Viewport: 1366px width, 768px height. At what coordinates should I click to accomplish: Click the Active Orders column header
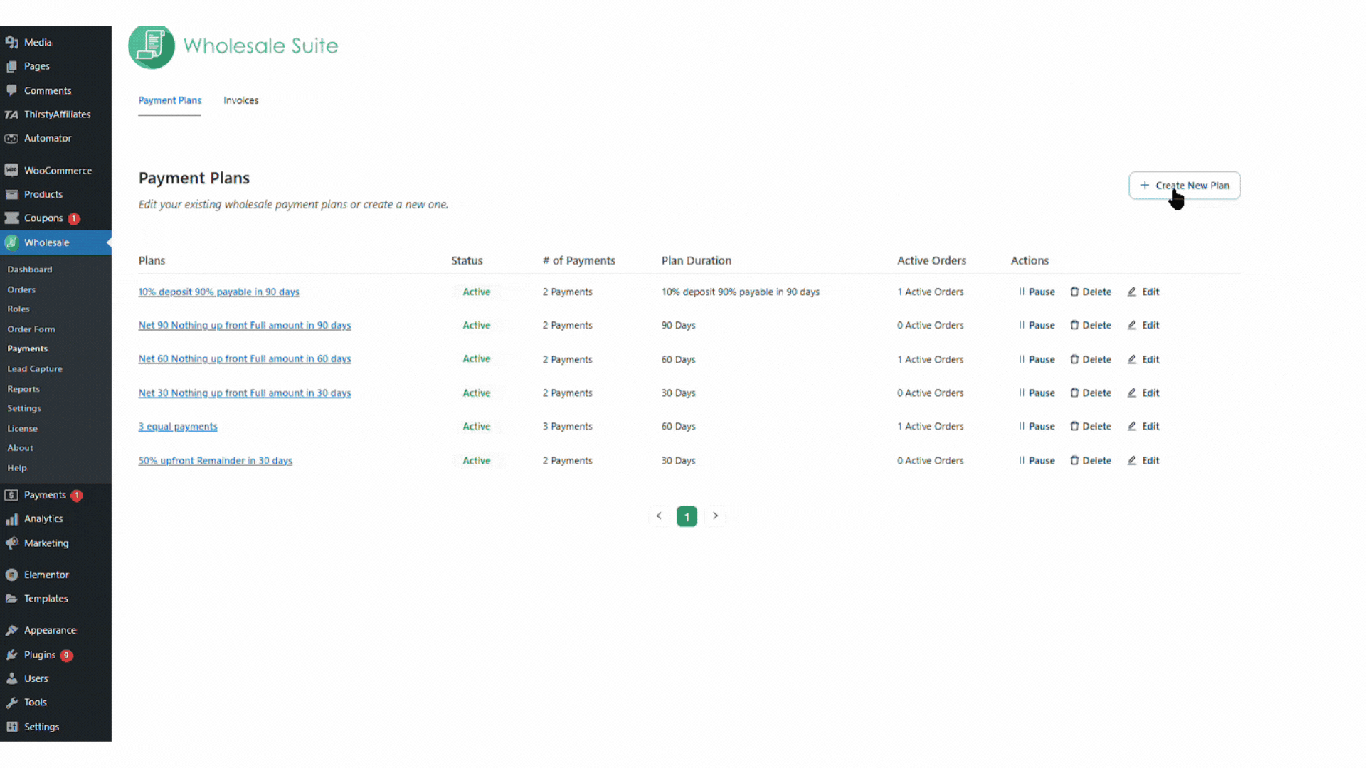click(x=931, y=260)
